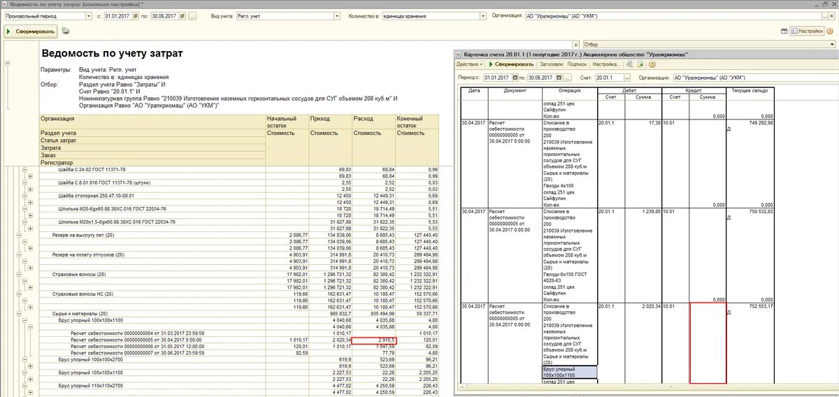Click Сформировать in the Карточка счета window
The height and width of the screenshot is (397, 839).
[x=510, y=64]
